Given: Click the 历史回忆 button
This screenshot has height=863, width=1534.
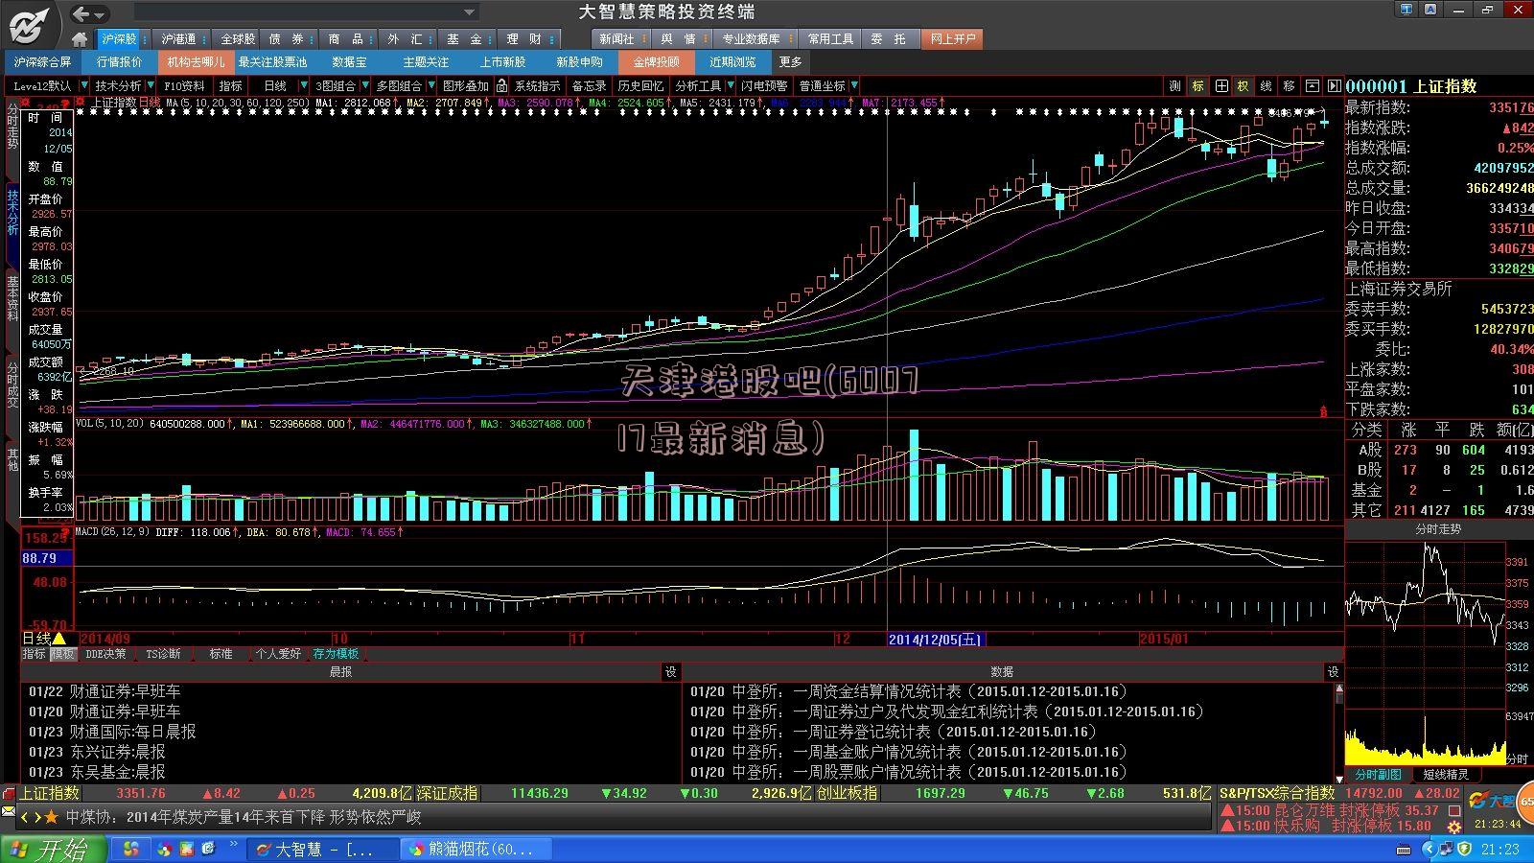Looking at the screenshot, I should click(640, 86).
